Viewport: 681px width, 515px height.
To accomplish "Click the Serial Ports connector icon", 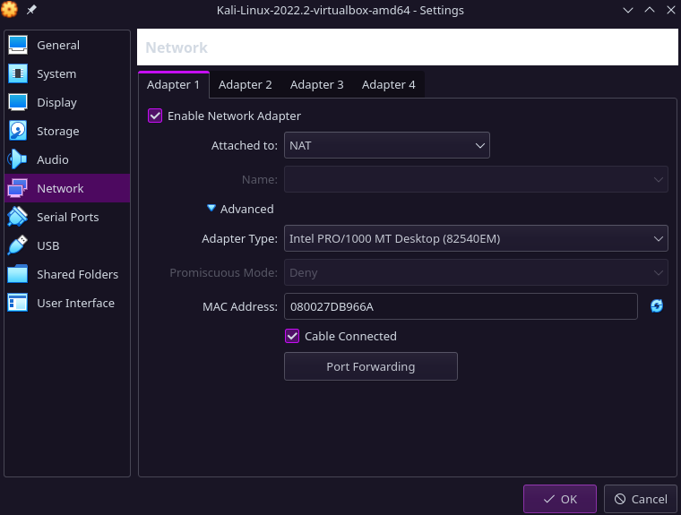I will point(18,217).
